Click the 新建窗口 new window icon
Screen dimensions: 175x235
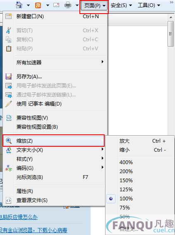pyautogui.click(x=9, y=16)
